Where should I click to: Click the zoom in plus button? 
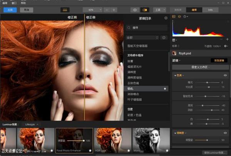[114, 9]
